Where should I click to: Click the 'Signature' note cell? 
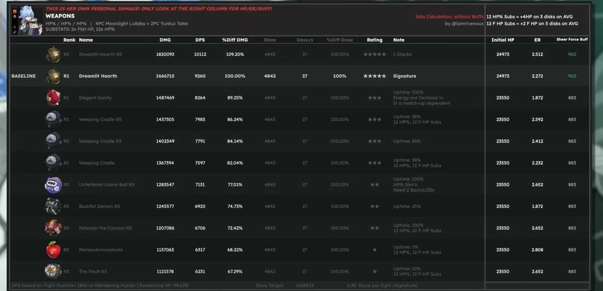[x=405, y=76]
